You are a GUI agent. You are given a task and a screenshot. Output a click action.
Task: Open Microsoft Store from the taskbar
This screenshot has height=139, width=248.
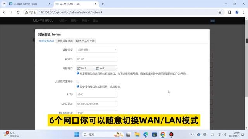pos(154,134)
